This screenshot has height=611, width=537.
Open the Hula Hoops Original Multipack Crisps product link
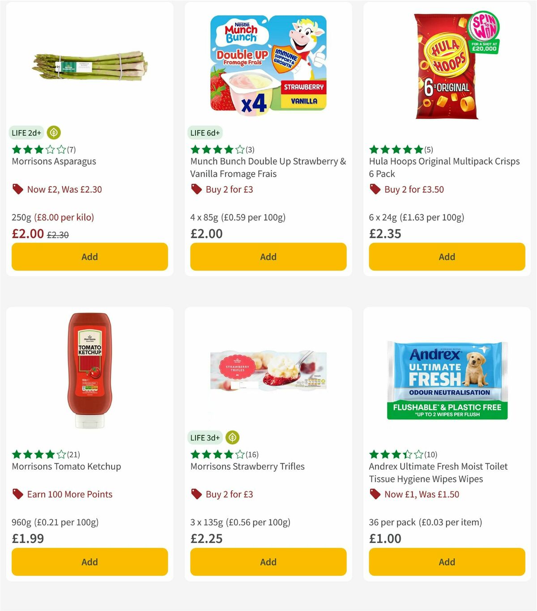click(x=443, y=167)
